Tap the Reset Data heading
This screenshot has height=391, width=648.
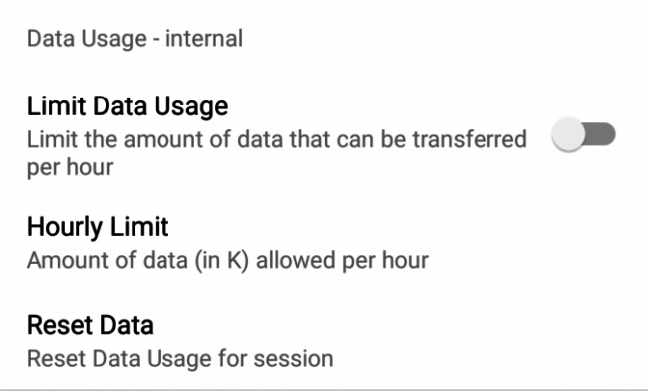click(x=90, y=325)
